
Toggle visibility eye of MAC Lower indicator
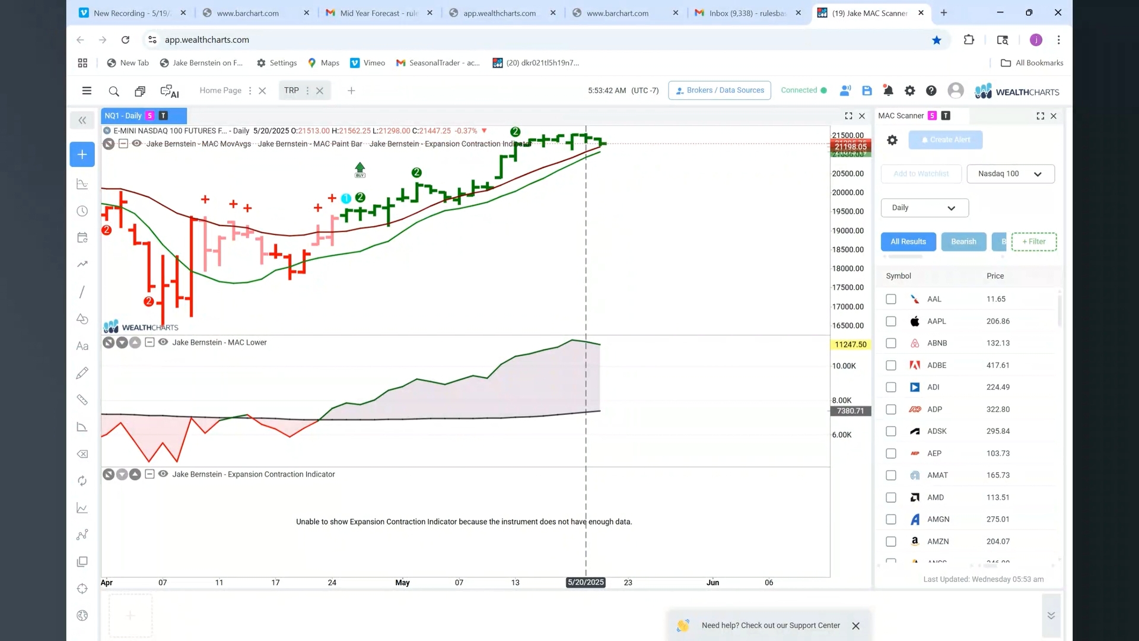coord(163,342)
